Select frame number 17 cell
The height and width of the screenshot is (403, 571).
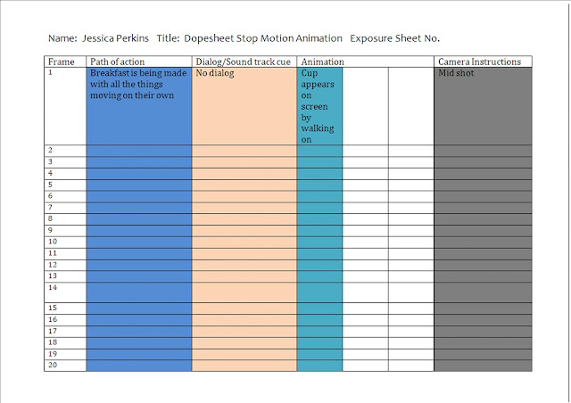click(x=54, y=331)
